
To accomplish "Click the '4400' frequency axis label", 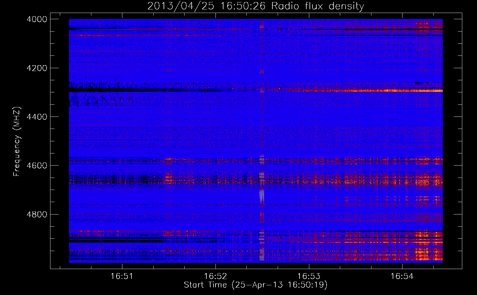I will 37,117.
